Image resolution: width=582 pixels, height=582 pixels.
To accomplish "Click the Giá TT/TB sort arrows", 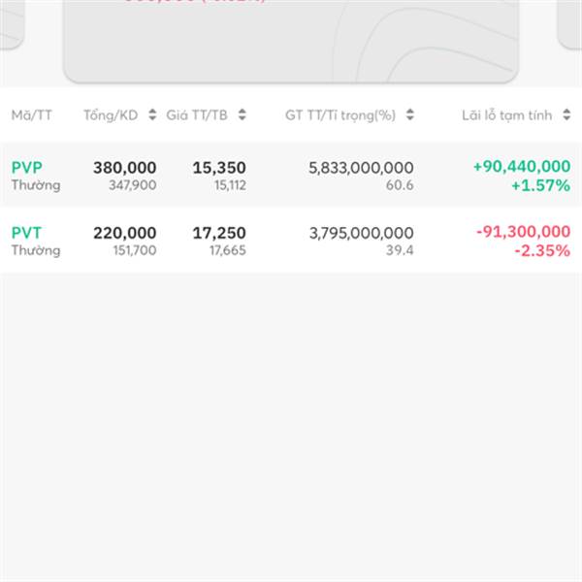I will click(242, 115).
